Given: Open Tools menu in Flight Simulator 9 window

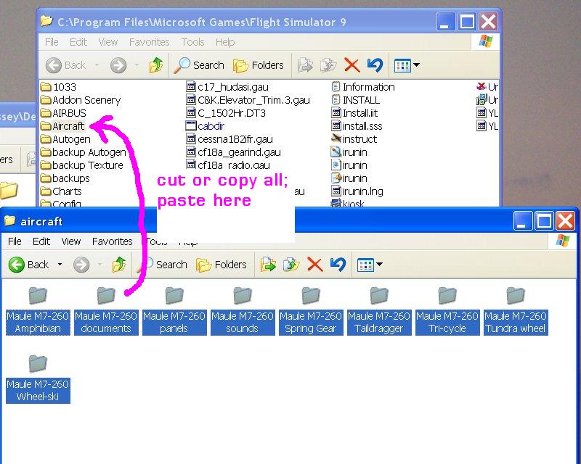Looking at the screenshot, I should [x=192, y=42].
